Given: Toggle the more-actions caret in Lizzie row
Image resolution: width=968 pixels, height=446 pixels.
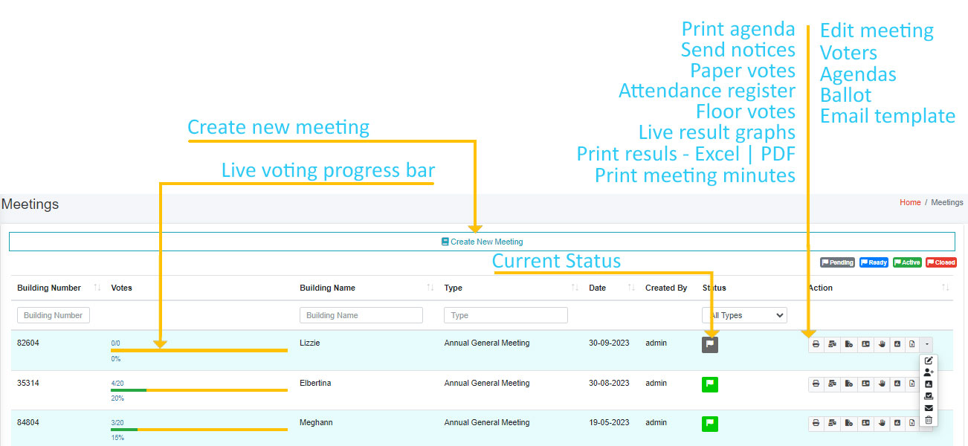Looking at the screenshot, I should [926, 344].
